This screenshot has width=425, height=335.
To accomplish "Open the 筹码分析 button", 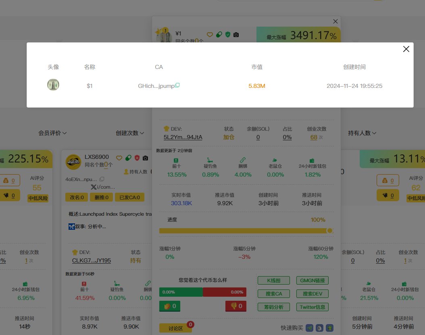I will [274, 307].
